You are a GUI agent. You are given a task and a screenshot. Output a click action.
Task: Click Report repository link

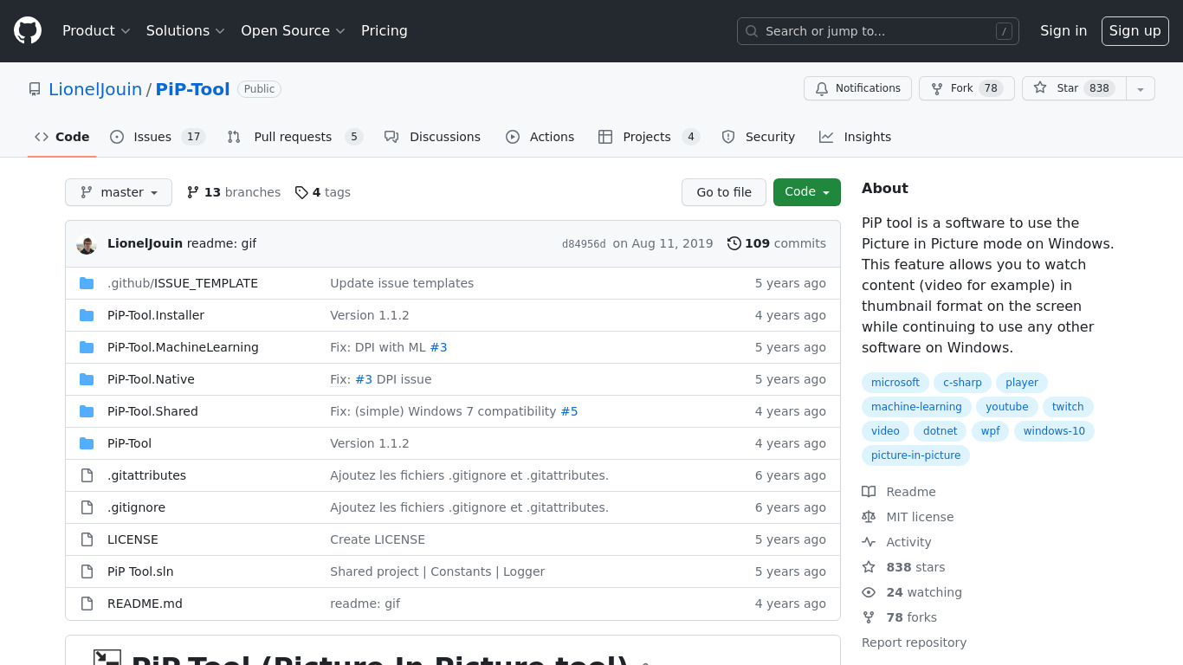pyautogui.click(x=914, y=642)
